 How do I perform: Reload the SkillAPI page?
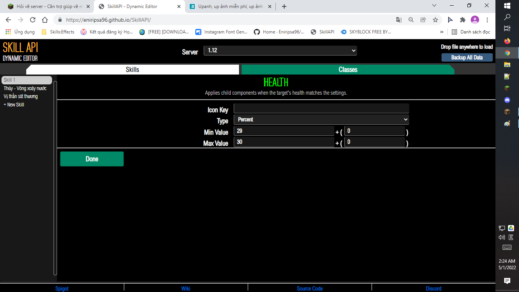click(x=33, y=20)
